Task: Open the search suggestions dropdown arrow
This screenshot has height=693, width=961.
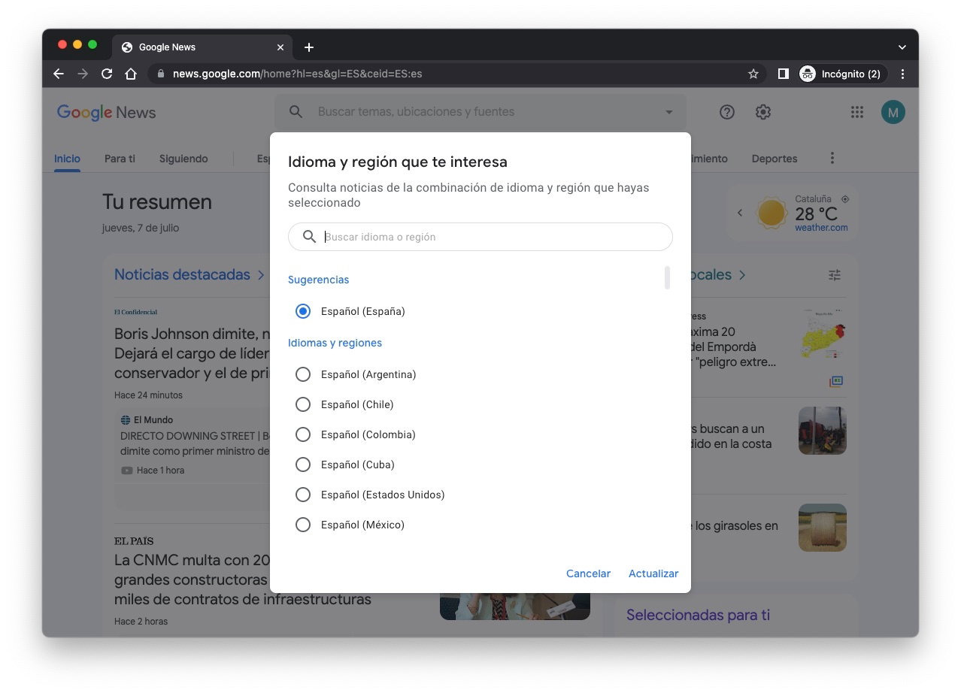Action: point(668,111)
